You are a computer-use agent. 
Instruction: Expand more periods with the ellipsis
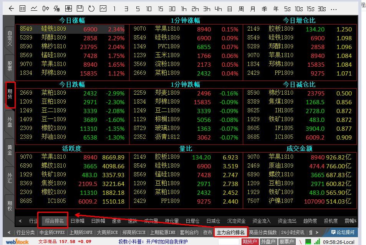334,8
